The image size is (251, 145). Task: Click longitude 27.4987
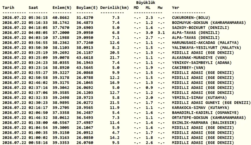pyautogui.click(x=85, y=123)
